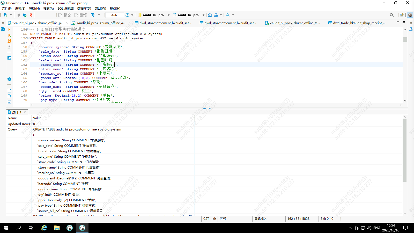The width and height of the screenshot is (414, 233).
Task: Click the magnifier search icon at top right
Action: [x=392, y=15]
